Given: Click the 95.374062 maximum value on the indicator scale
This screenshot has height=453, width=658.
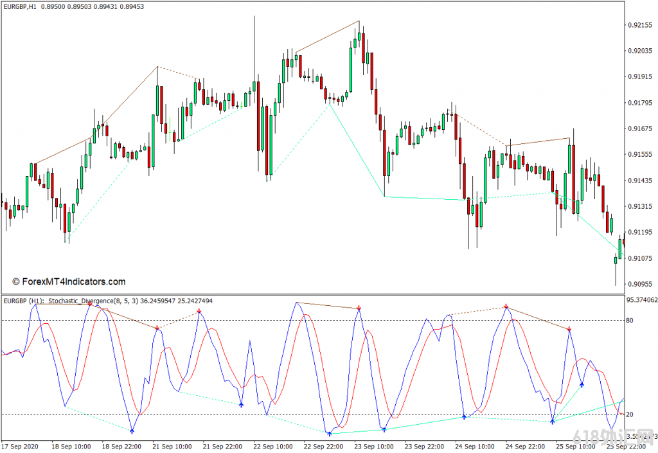Looking at the screenshot, I should [x=641, y=300].
